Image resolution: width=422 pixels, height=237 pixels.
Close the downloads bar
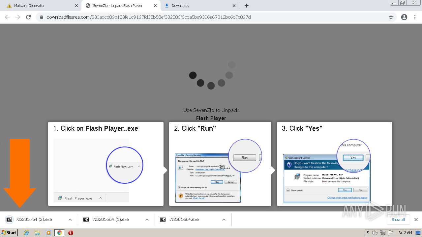pyautogui.click(x=416, y=220)
